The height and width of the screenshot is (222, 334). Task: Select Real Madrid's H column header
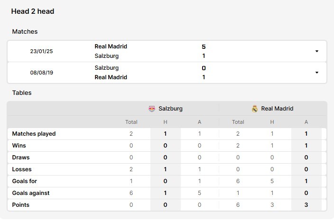click(x=272, y=122)
